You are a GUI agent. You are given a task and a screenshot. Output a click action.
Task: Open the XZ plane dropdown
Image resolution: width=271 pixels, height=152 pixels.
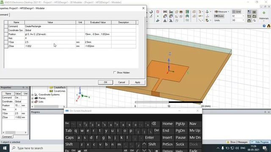238,16
